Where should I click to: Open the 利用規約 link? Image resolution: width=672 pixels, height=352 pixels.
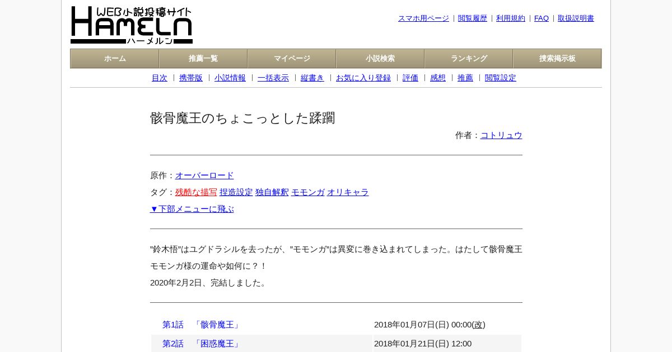(x=511, y=18)
